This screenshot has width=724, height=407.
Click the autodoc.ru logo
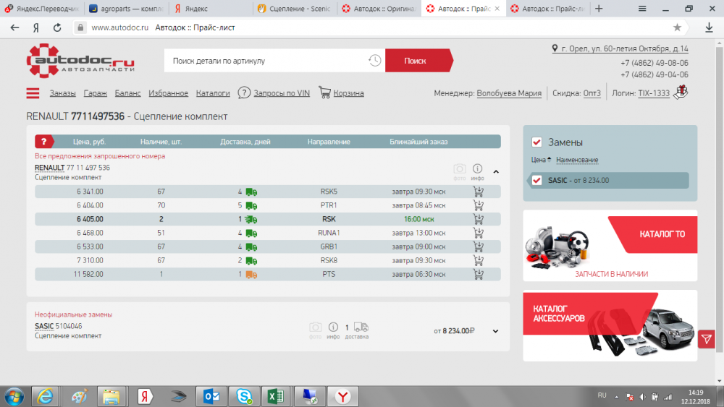80,61
